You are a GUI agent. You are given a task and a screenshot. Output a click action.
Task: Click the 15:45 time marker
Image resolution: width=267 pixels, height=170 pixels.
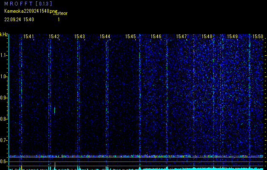(x=130, y=36)
